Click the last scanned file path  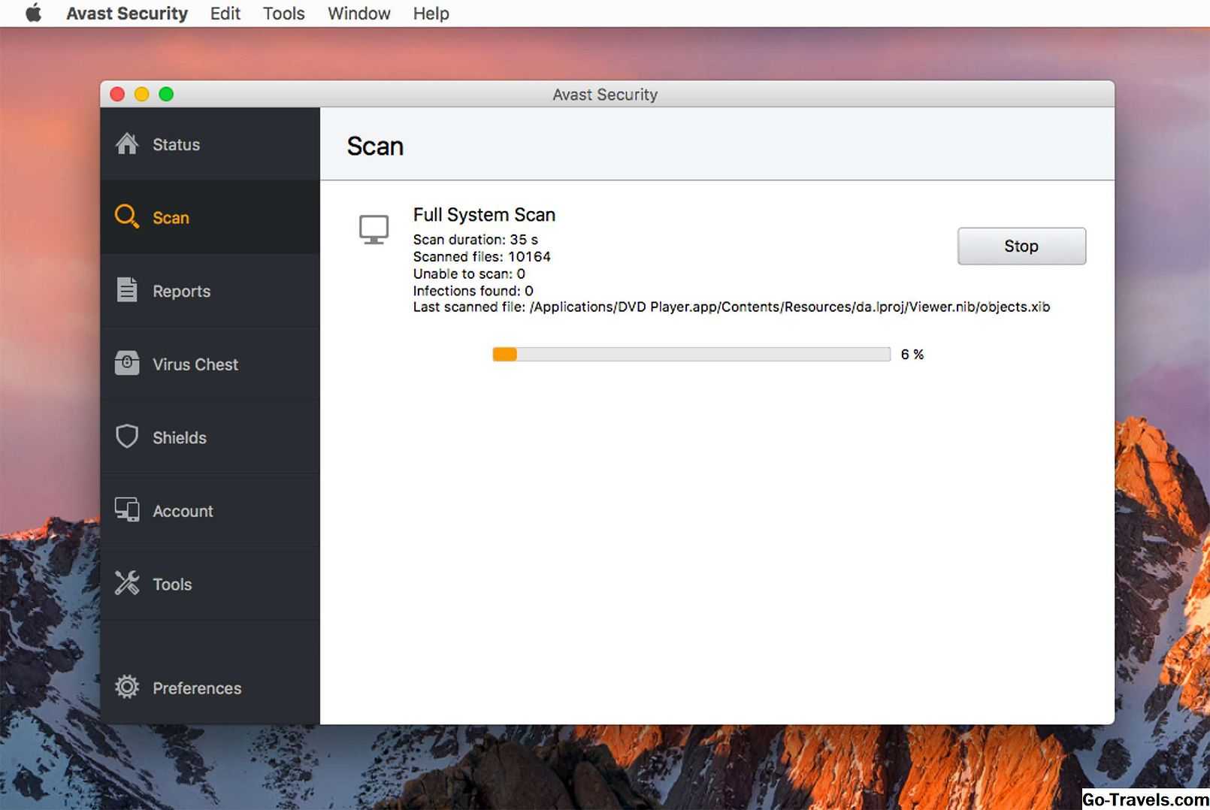pyautogui.click(x=789, y=307)
